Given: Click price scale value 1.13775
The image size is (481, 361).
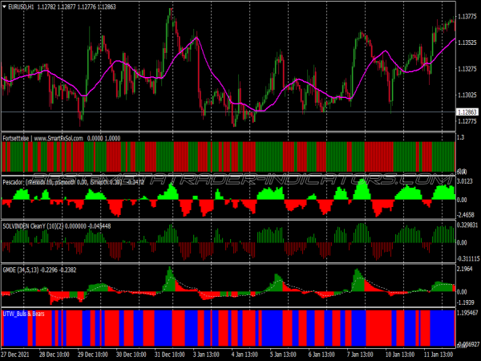Looking at the screenshot, I should [x=467, y=17].
